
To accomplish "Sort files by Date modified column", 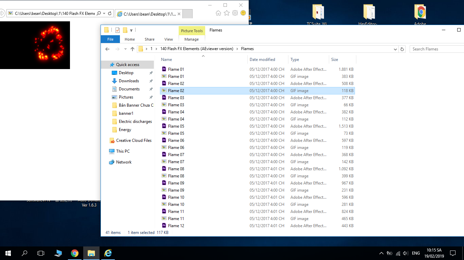I will tap(262, 60).
